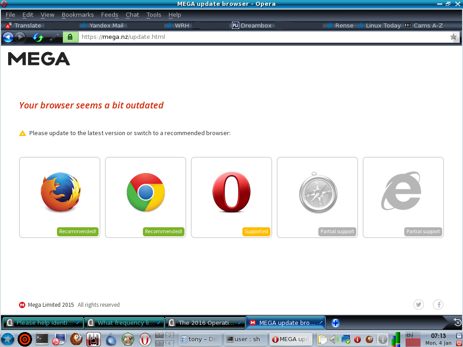Image resolution: width=463 pixels, height=347 pixels.
Task: Reload the page with the refresh icon
Action: pyautogui.click(x=38, y=38)
